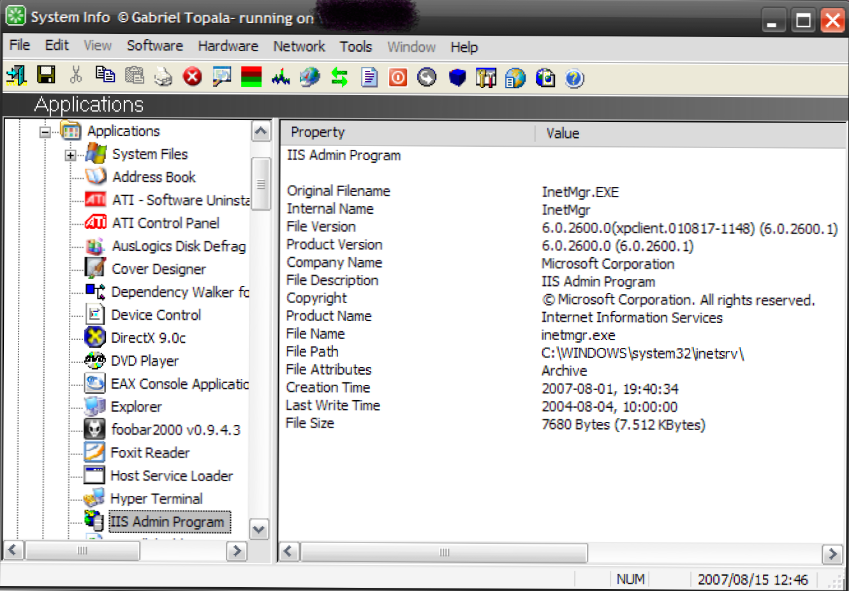849x591 pixels.
Task: Select Explorer in the tree
Action: tap(136, 407)
